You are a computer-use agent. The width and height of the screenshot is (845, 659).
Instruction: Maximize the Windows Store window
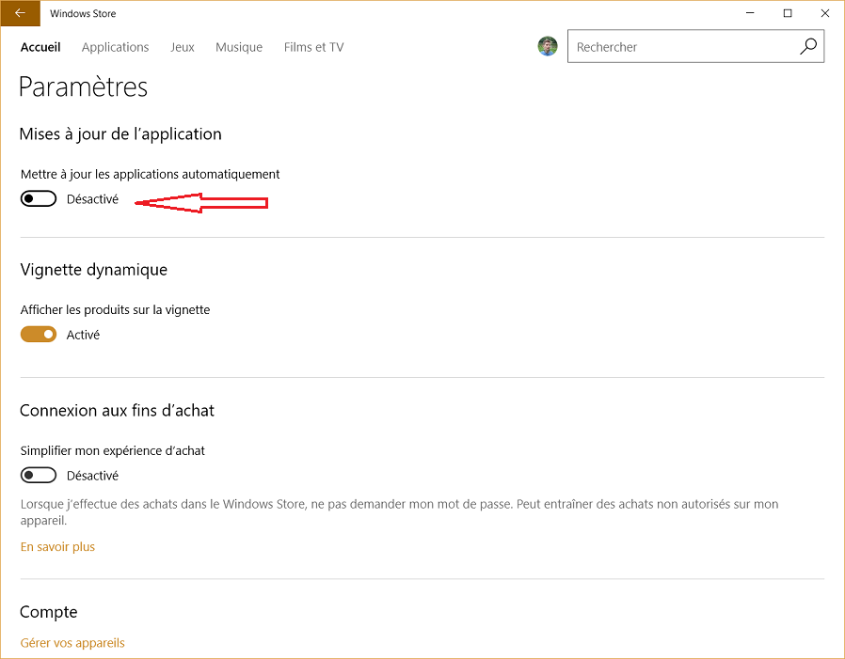(x=788, y=13)
